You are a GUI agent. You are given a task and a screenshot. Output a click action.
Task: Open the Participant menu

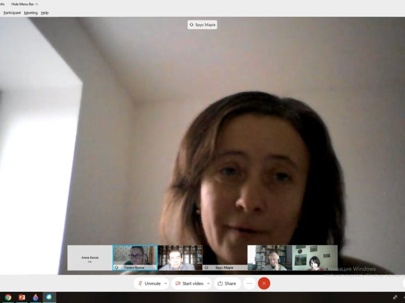[x=12, y=13]
